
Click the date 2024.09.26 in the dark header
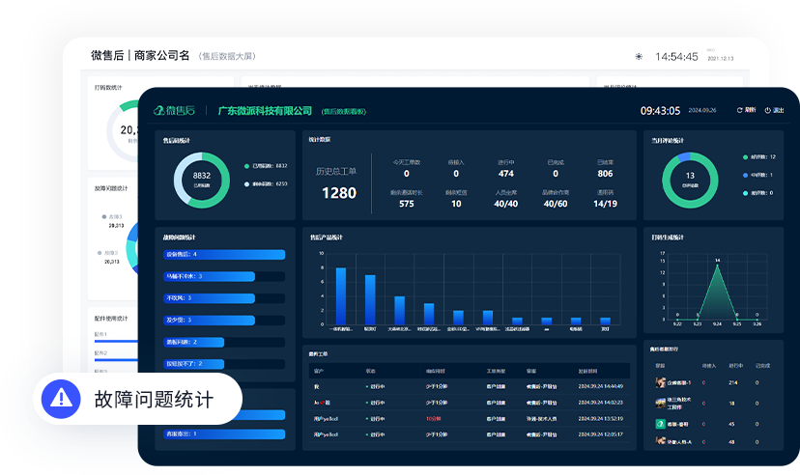pos(702,110)
